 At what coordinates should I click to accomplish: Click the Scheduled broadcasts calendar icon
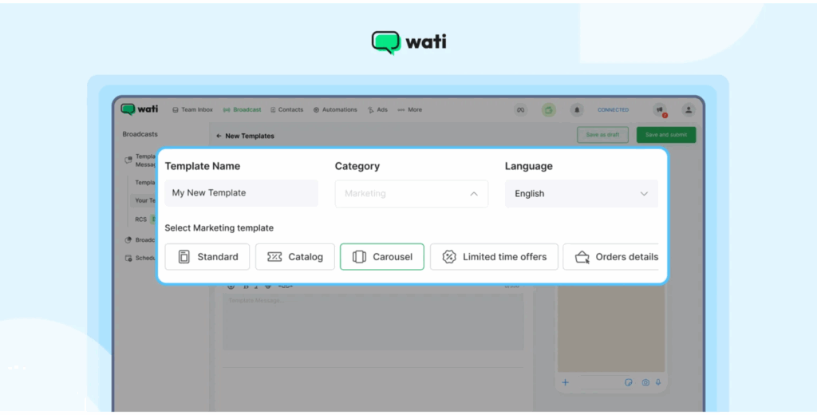coord(128,258)
